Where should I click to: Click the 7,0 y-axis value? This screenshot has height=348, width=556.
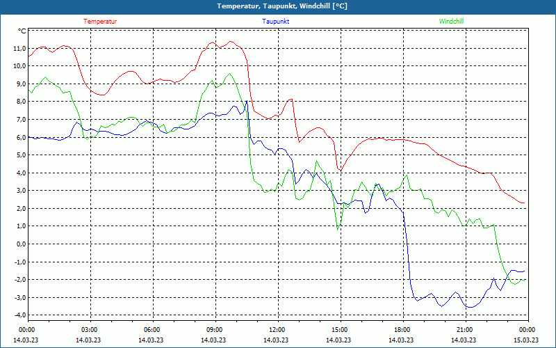21,119
